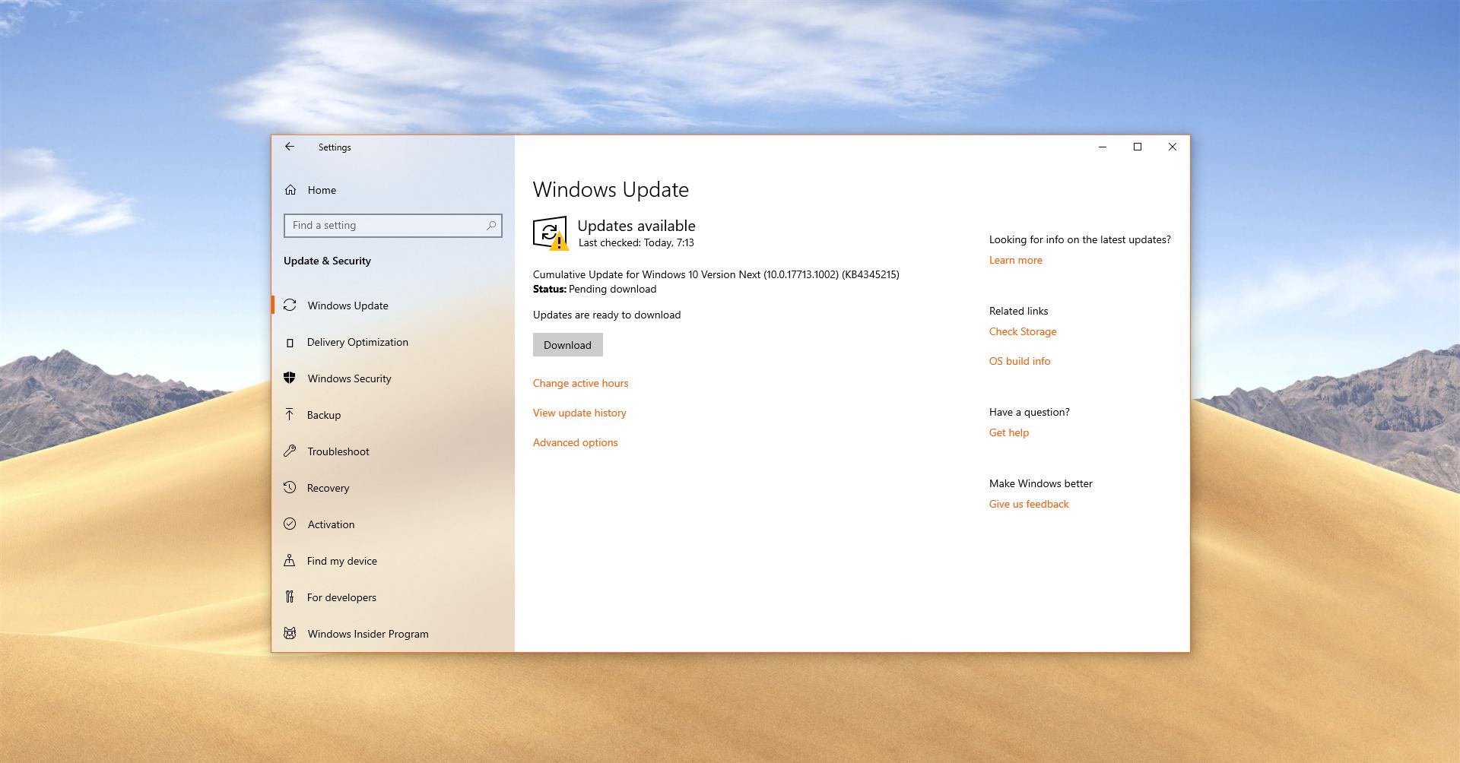Viewport: 1460px width, 763px height.
Task: Click Give us feedback link
Action: (x=1029, y=504)
